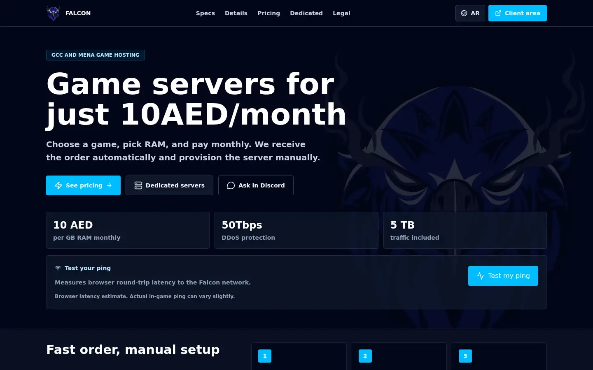This screenshot has width=593, height=370.
Task: Go to the Pricing nav item
Action: [x=268, y=13]
